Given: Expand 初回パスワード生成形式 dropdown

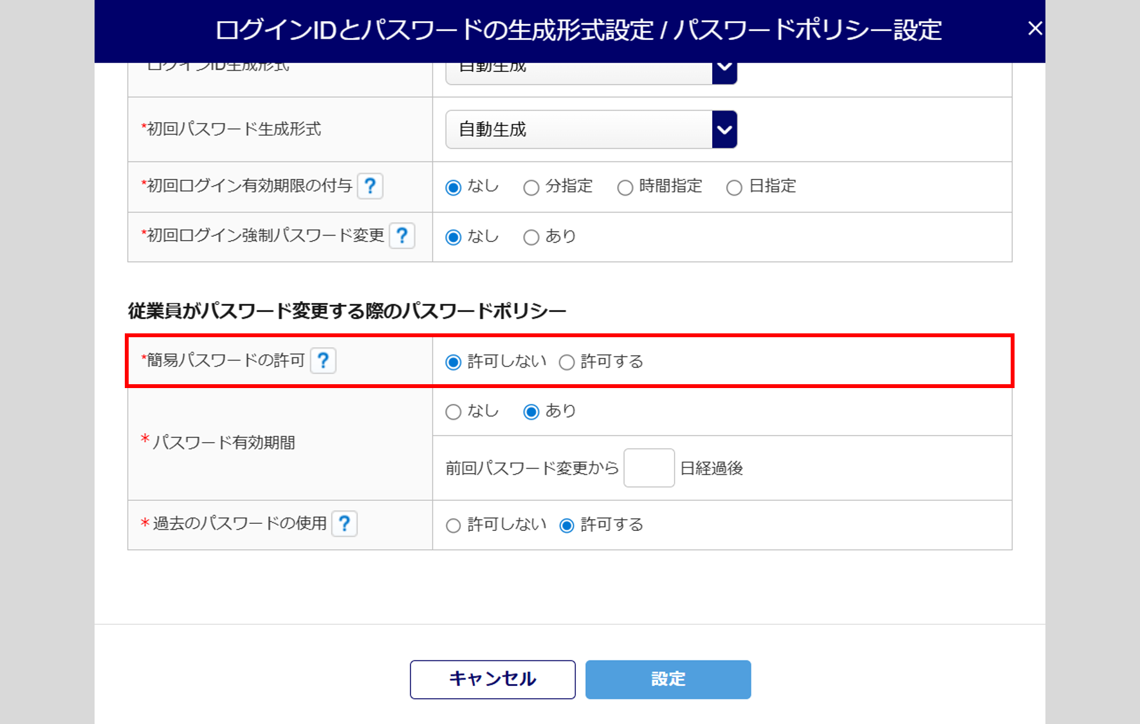Looking at the screenshot, I should (x=724, y=129).
